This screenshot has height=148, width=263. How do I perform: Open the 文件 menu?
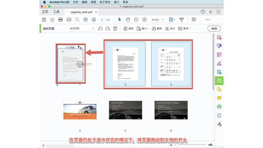point(76,2)
